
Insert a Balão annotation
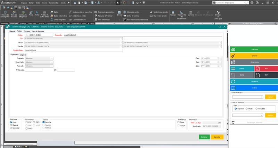click(x=54, y=12)
